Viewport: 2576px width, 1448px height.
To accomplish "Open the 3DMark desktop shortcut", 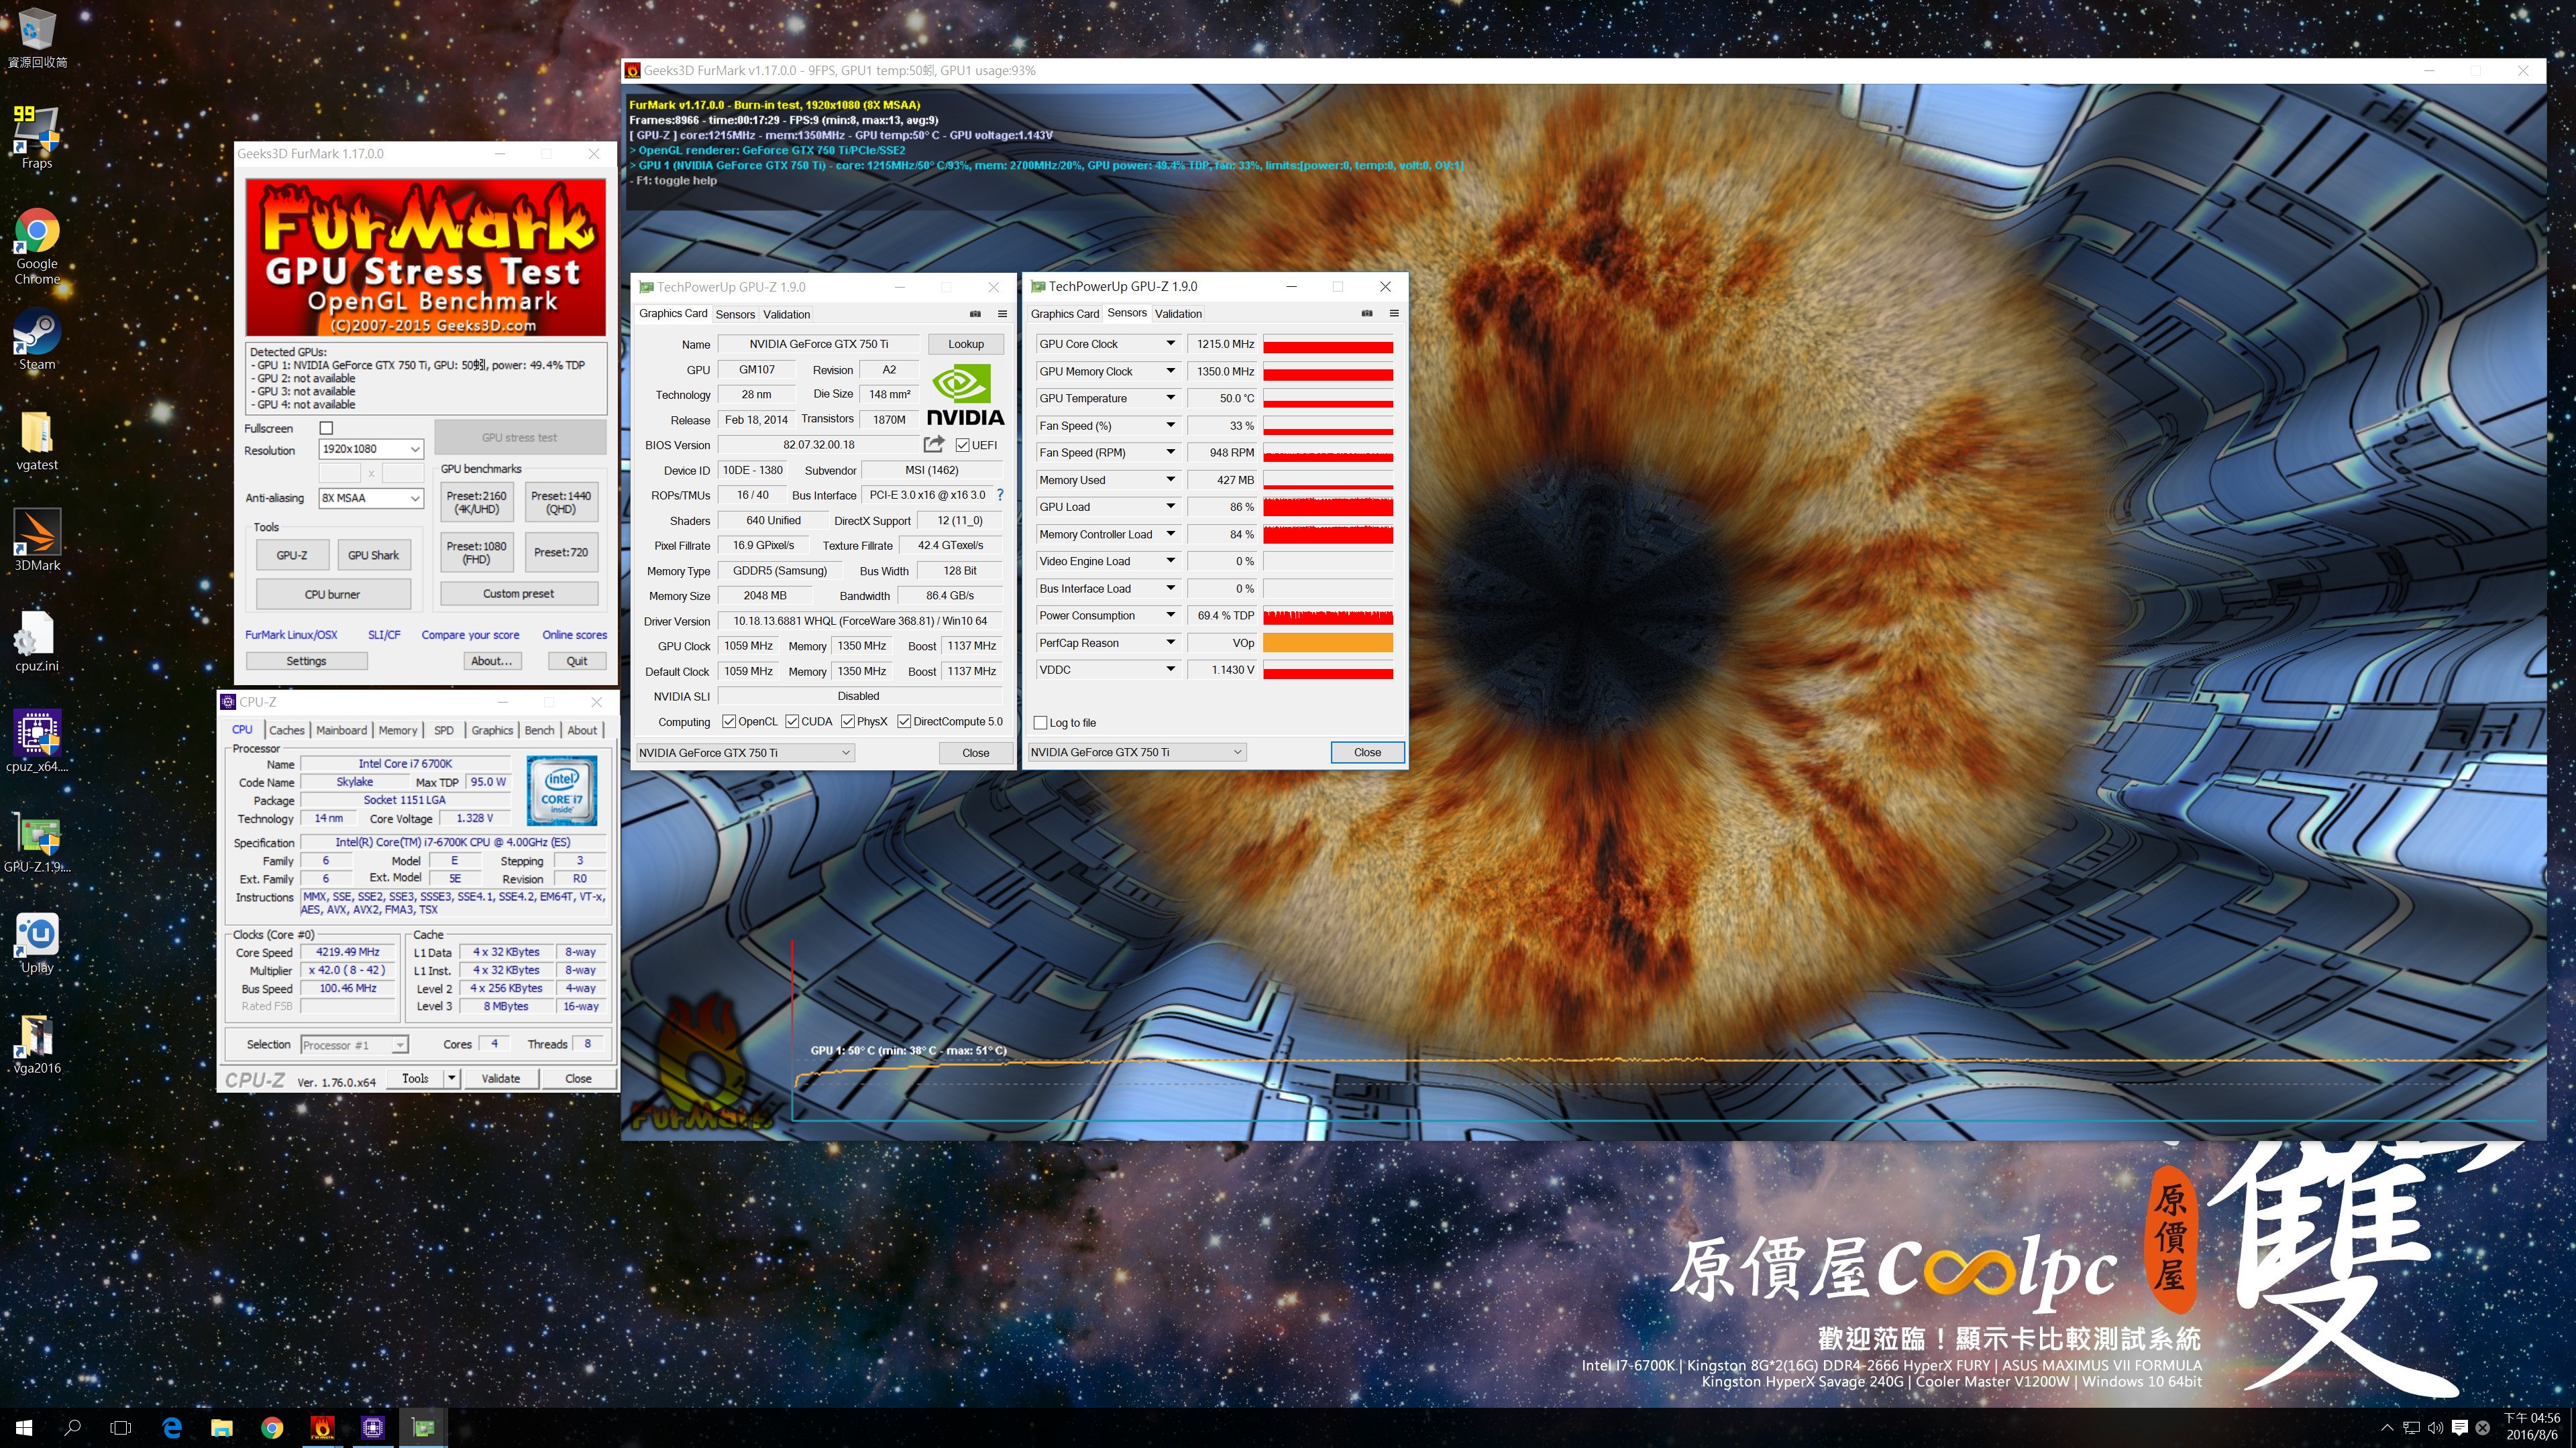I will [37, 540].
